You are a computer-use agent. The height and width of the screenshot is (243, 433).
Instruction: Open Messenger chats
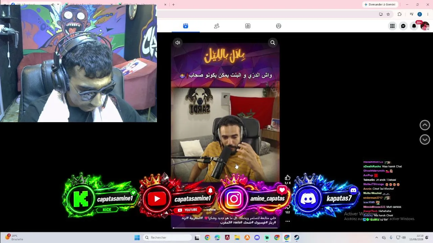click(403, 26)
